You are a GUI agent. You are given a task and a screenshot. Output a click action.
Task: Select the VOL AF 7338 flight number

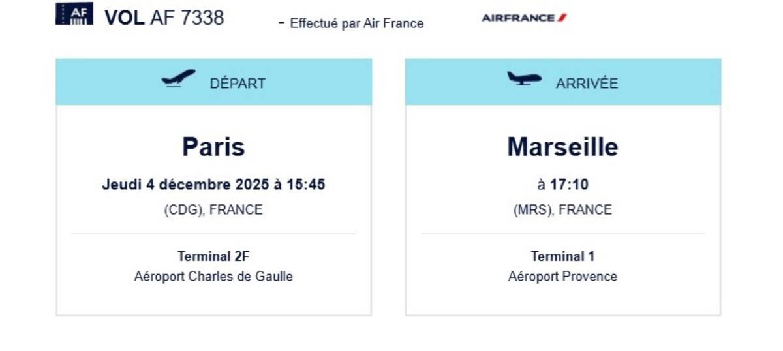pyautogui.click(x=164, y=18)
